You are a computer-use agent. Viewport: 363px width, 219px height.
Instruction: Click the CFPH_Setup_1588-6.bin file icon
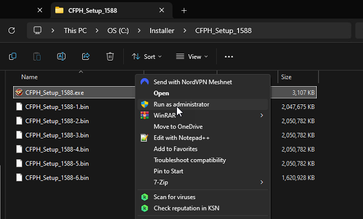19,177
